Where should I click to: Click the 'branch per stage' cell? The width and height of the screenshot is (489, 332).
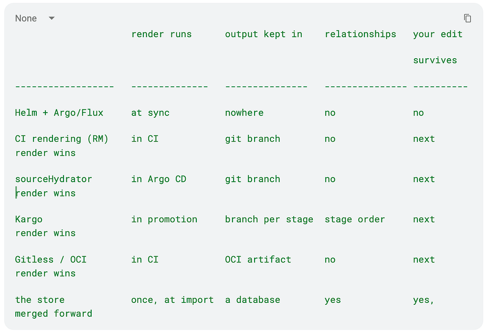(269, 219)
